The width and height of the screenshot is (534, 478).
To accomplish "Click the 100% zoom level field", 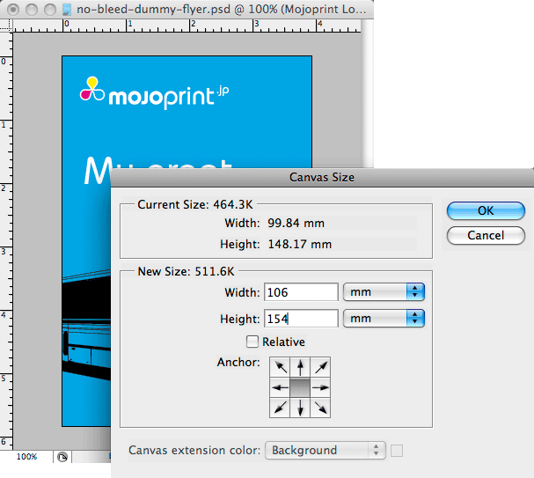I will pyautogui.click(x=26, y=457).
